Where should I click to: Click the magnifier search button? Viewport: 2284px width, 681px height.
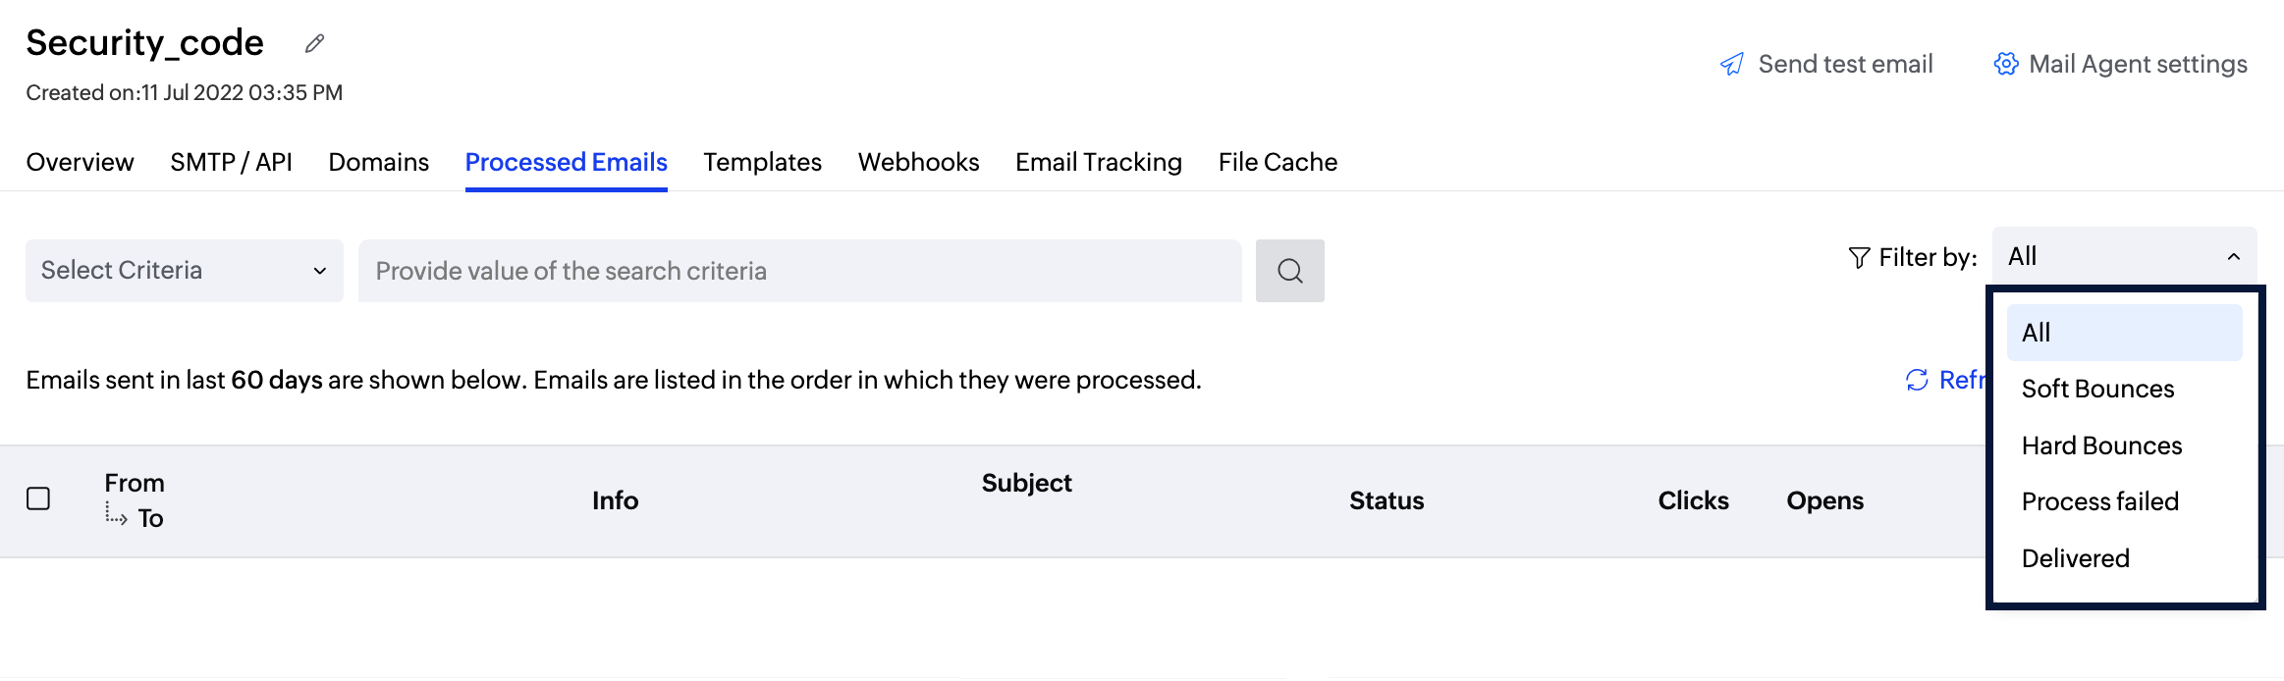pyautogui.click(x=1289, y=271)
